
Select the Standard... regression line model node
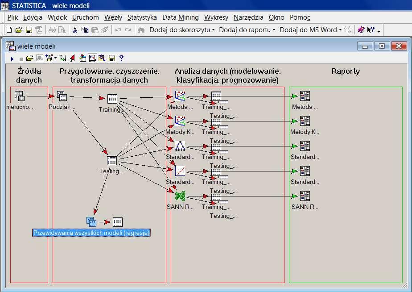point(180,171)
